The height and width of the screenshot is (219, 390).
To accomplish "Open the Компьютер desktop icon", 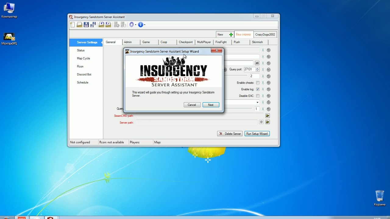I will coord(9,10).
